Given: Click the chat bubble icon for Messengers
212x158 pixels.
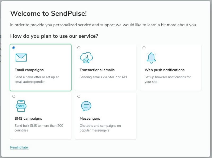Looking at the screenshot, I should click(86, 106).
